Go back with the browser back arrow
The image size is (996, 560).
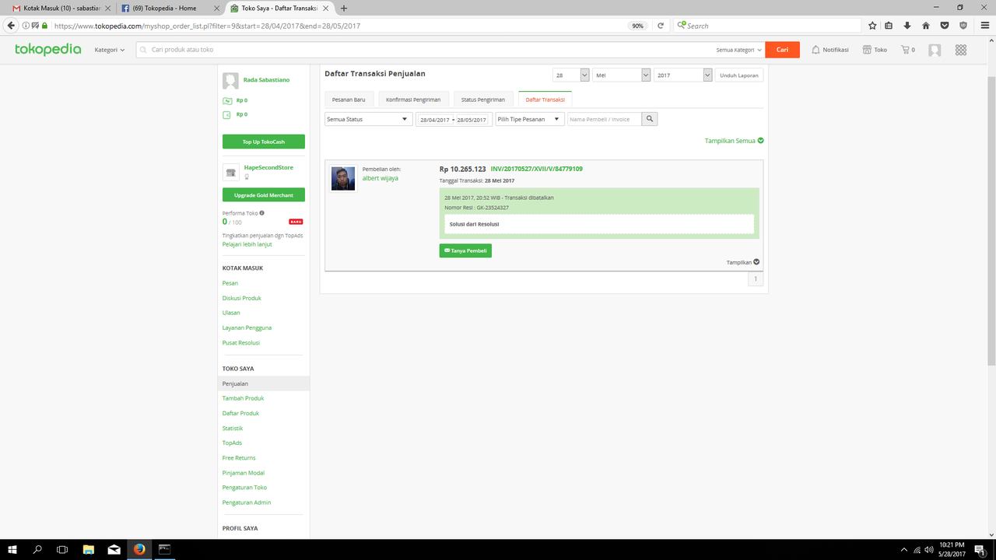[11, 26]
